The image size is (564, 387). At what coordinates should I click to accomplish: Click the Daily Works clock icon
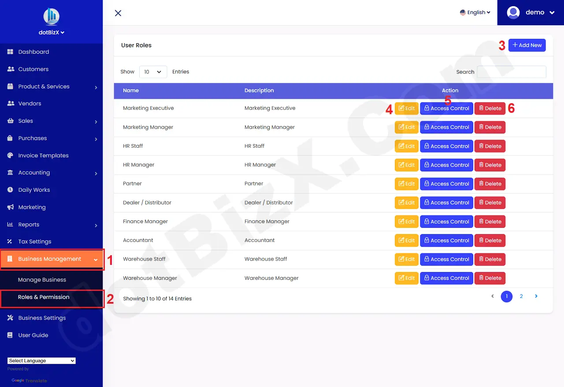pos(10,190)
